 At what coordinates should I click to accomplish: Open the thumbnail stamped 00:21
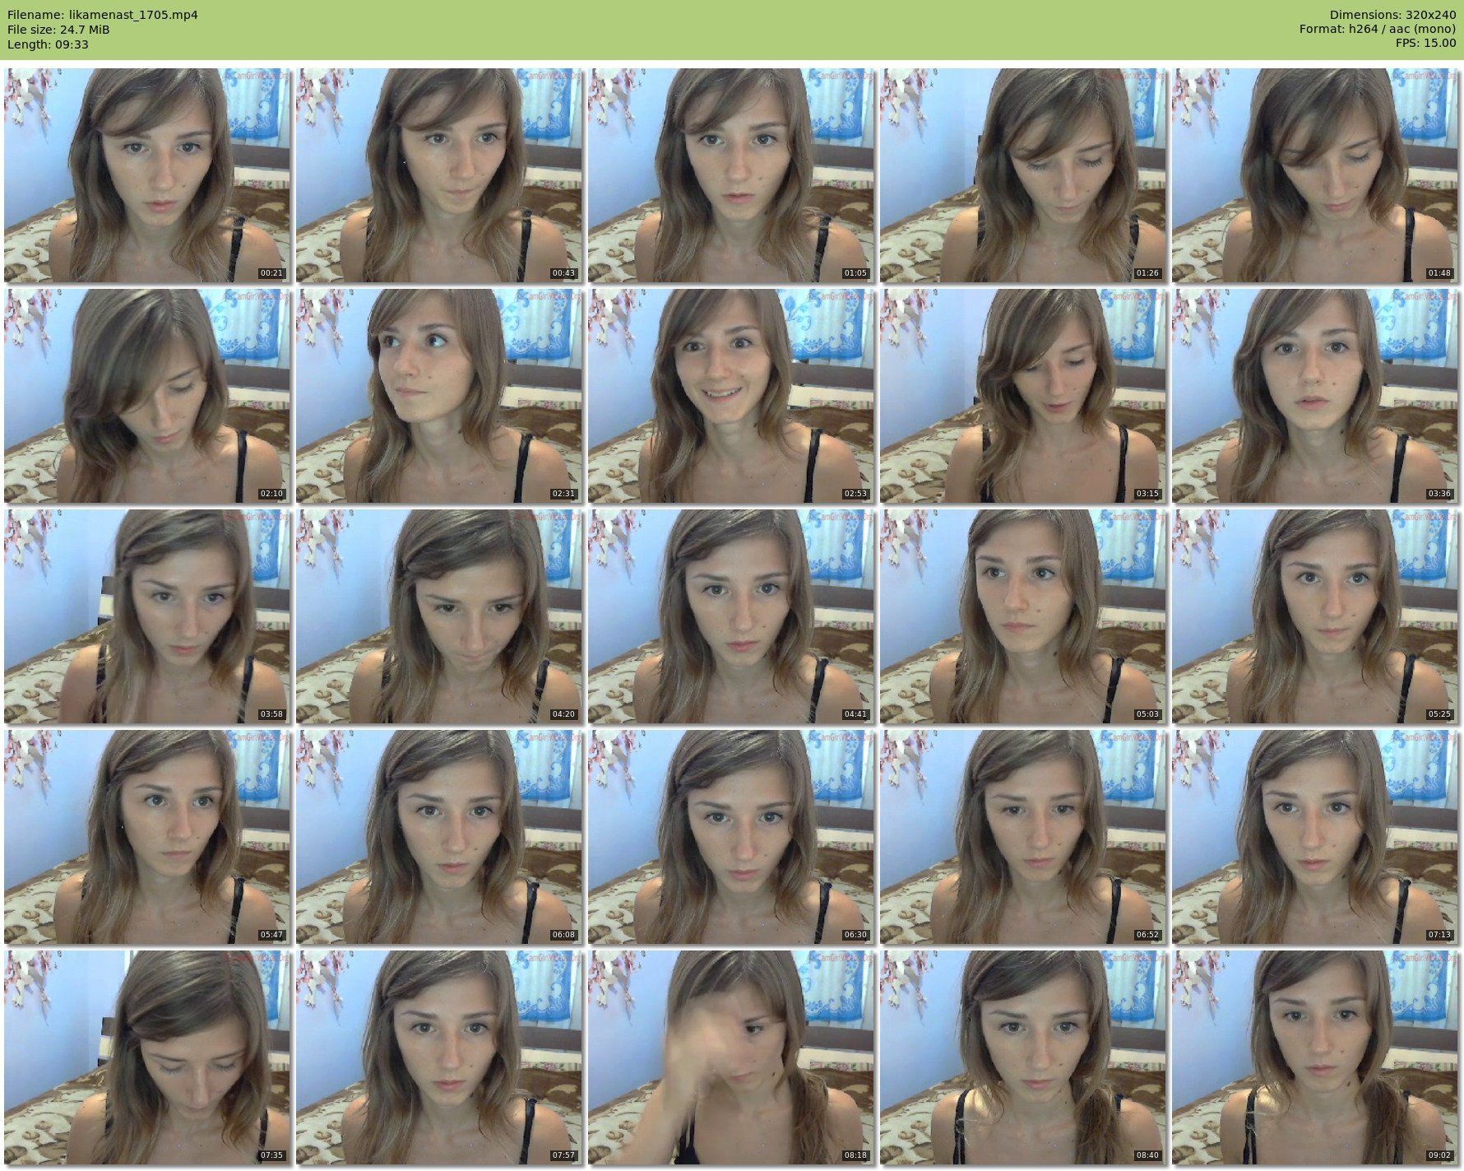click(x=146, y=175)
